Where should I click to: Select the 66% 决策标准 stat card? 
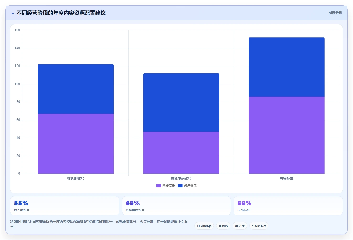[288, 206]
